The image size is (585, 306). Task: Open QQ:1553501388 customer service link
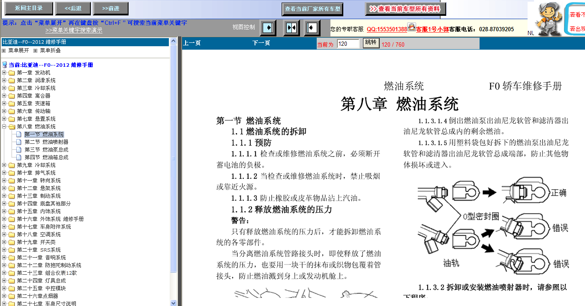pyautogui.click(x=387, y=29)
